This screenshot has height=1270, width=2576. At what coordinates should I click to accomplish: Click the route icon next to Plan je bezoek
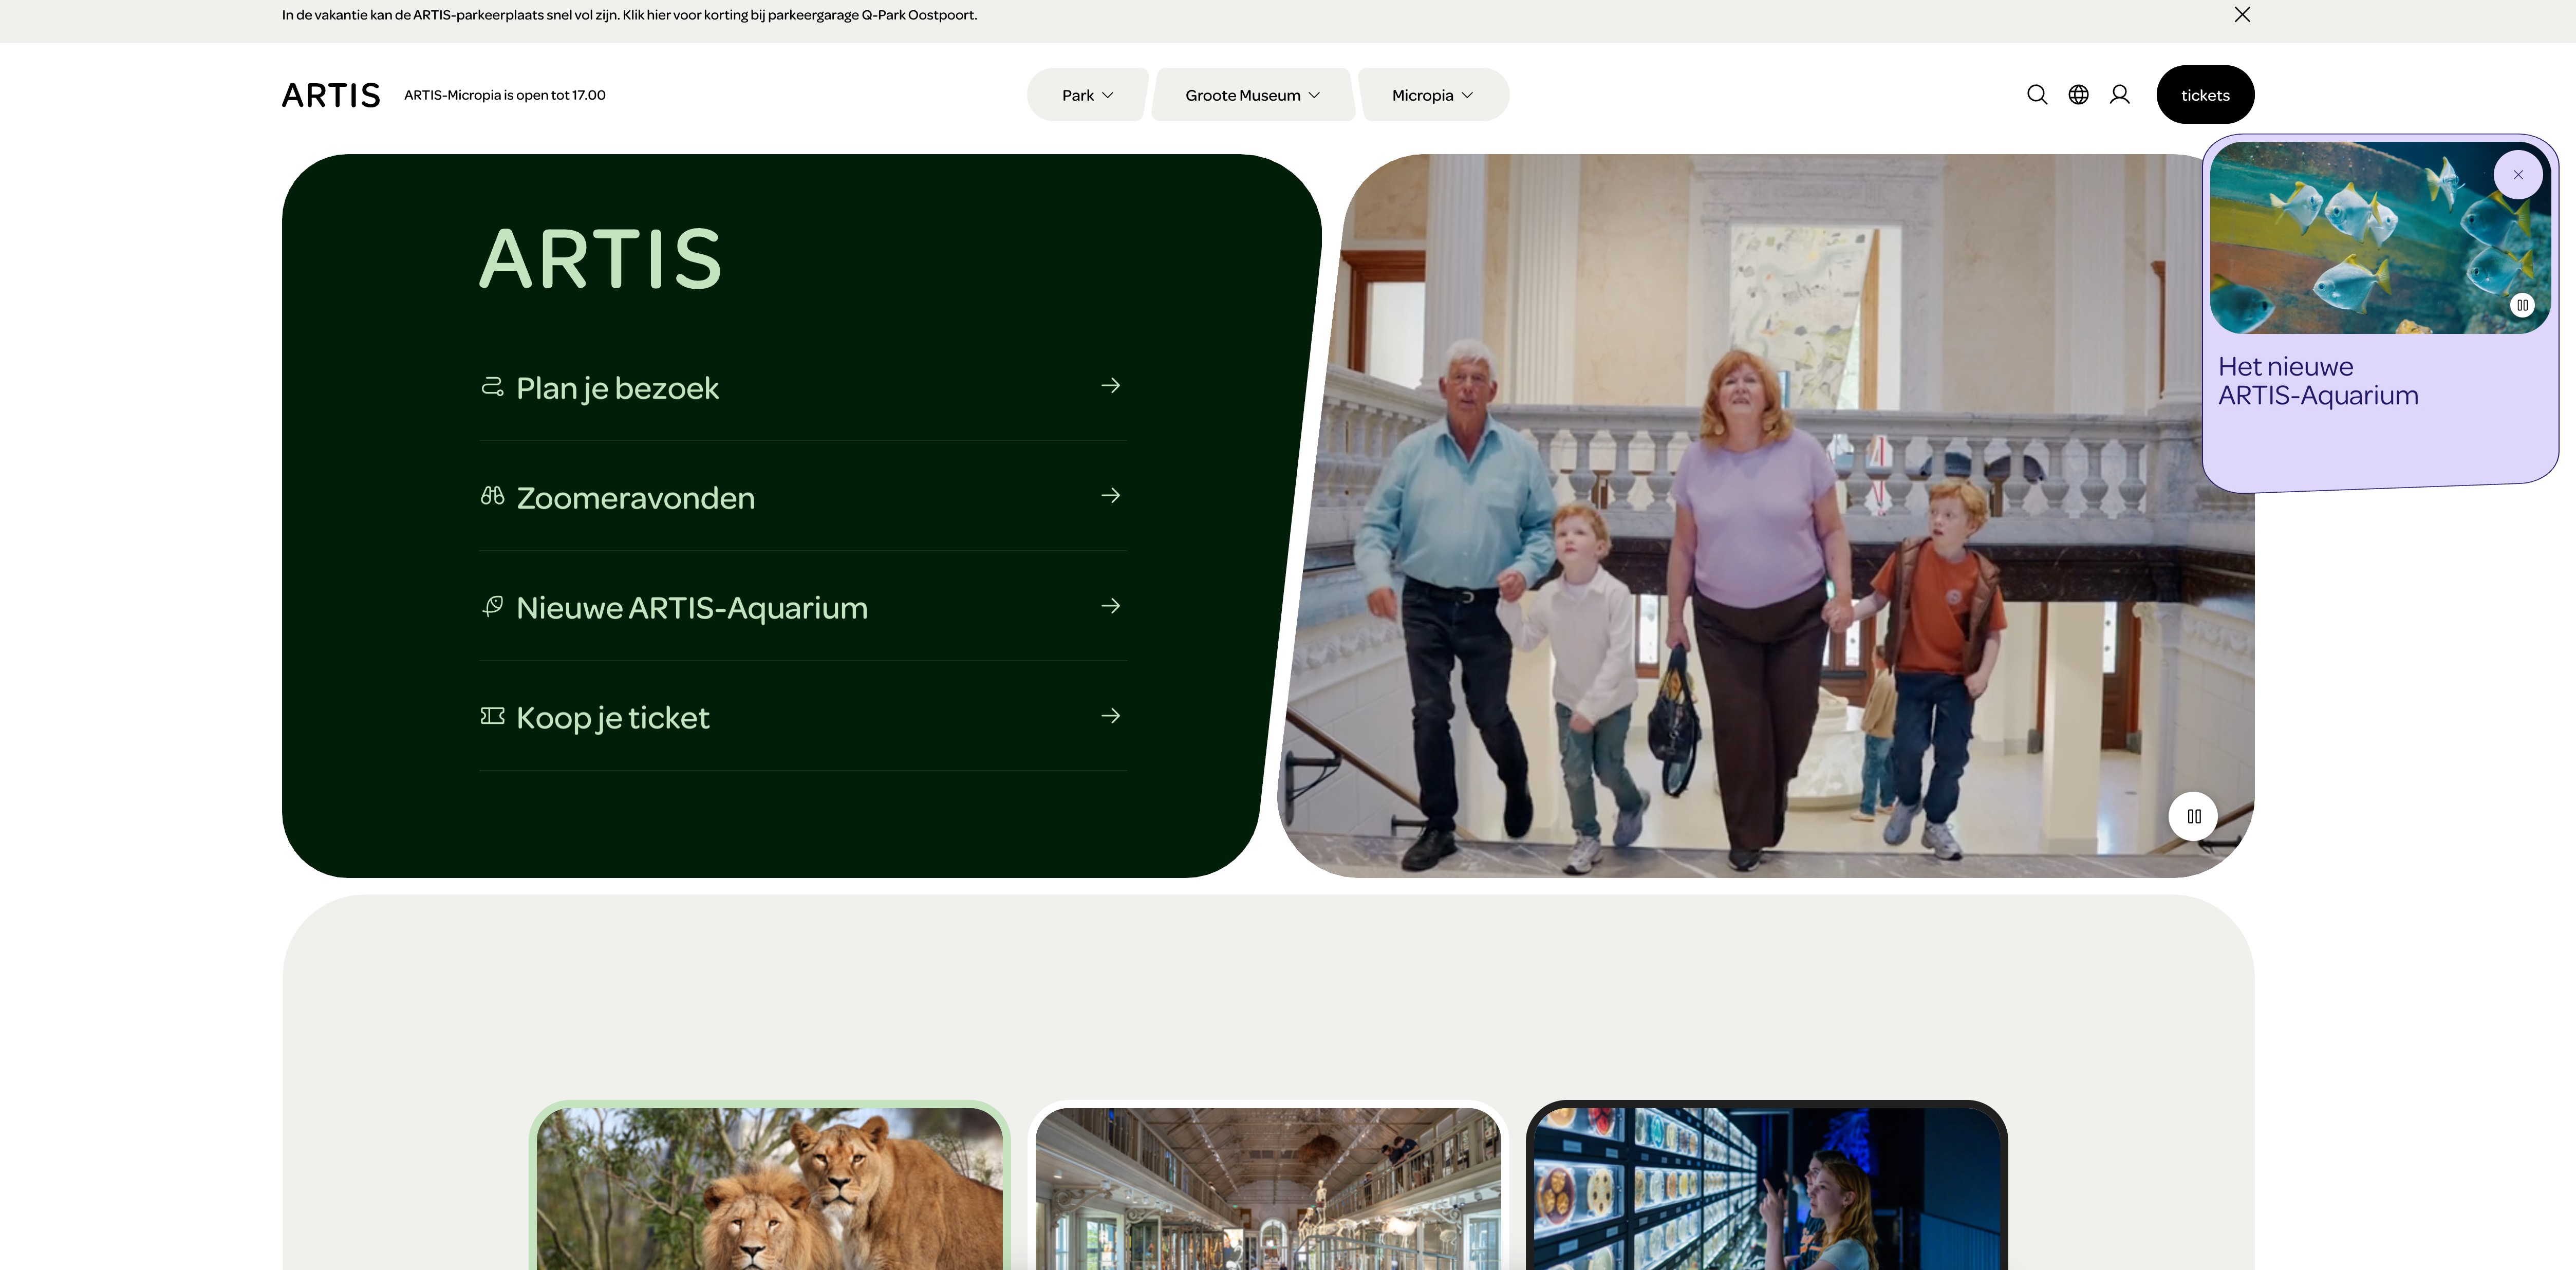pos(492,386)
